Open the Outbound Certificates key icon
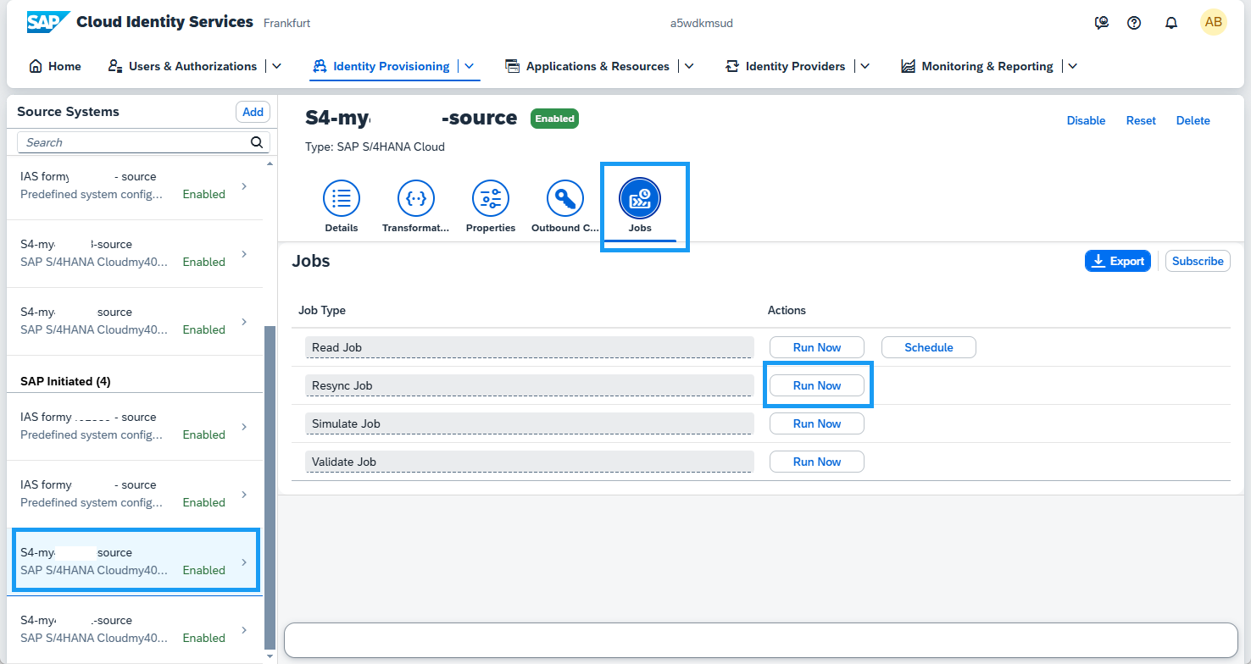The width and height of the screenshot is (1251, 664). (x=565, y=199)
